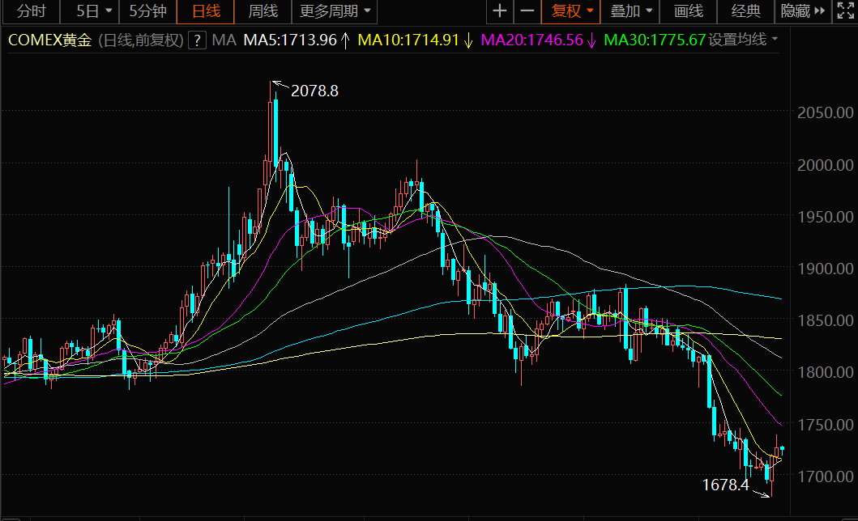Screen dimensions: 858x521
Task: Expand the 复权 adjustment dropdown
Action: (x=572, y=11)
